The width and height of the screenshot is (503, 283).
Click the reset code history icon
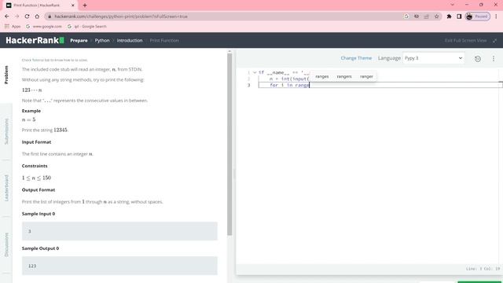coord(478,58)
